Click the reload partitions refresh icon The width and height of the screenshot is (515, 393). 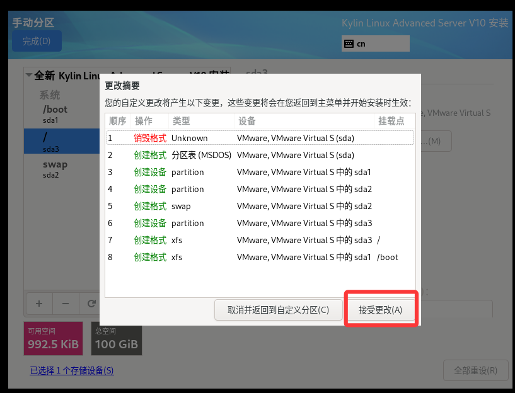(91, 303)
